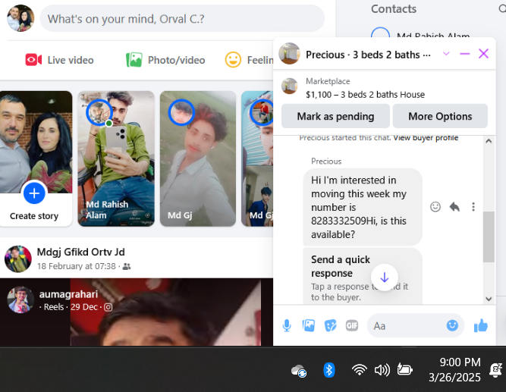Open Wi-Fi network icon in taskbar
Viewport: 506px width, 392px height.
click(359, 370)
